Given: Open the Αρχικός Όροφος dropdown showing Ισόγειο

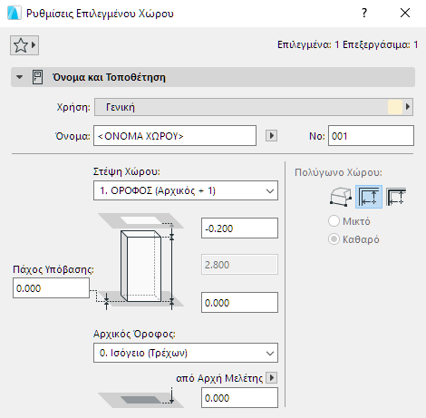Looking at the screenshot, I should point(186,353).
